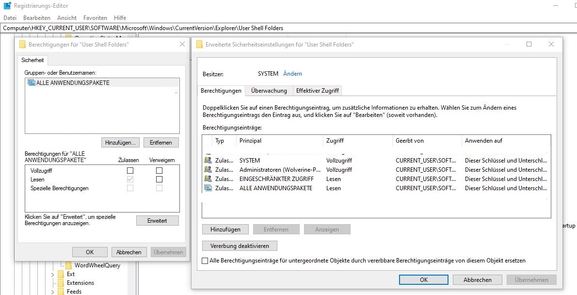The image size is (577, 295).
Task: Click the registry address bar path field
Action: 288,28
